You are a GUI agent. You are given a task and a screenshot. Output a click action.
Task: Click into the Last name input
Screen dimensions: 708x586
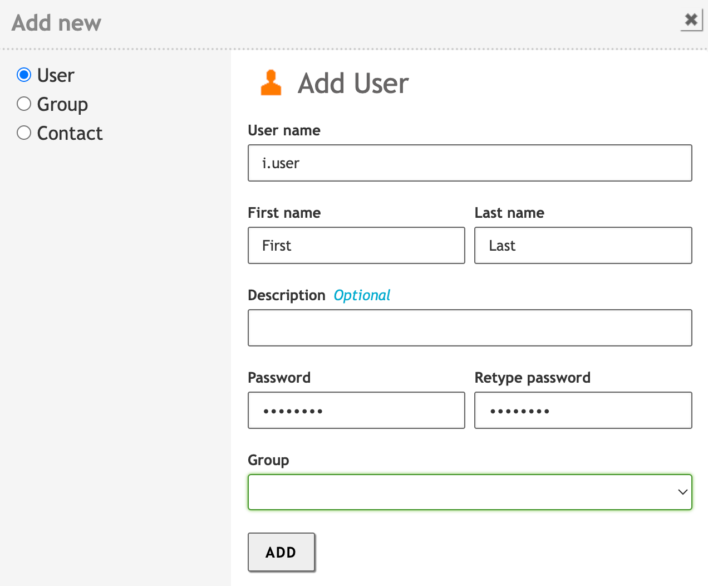[583, 246]
